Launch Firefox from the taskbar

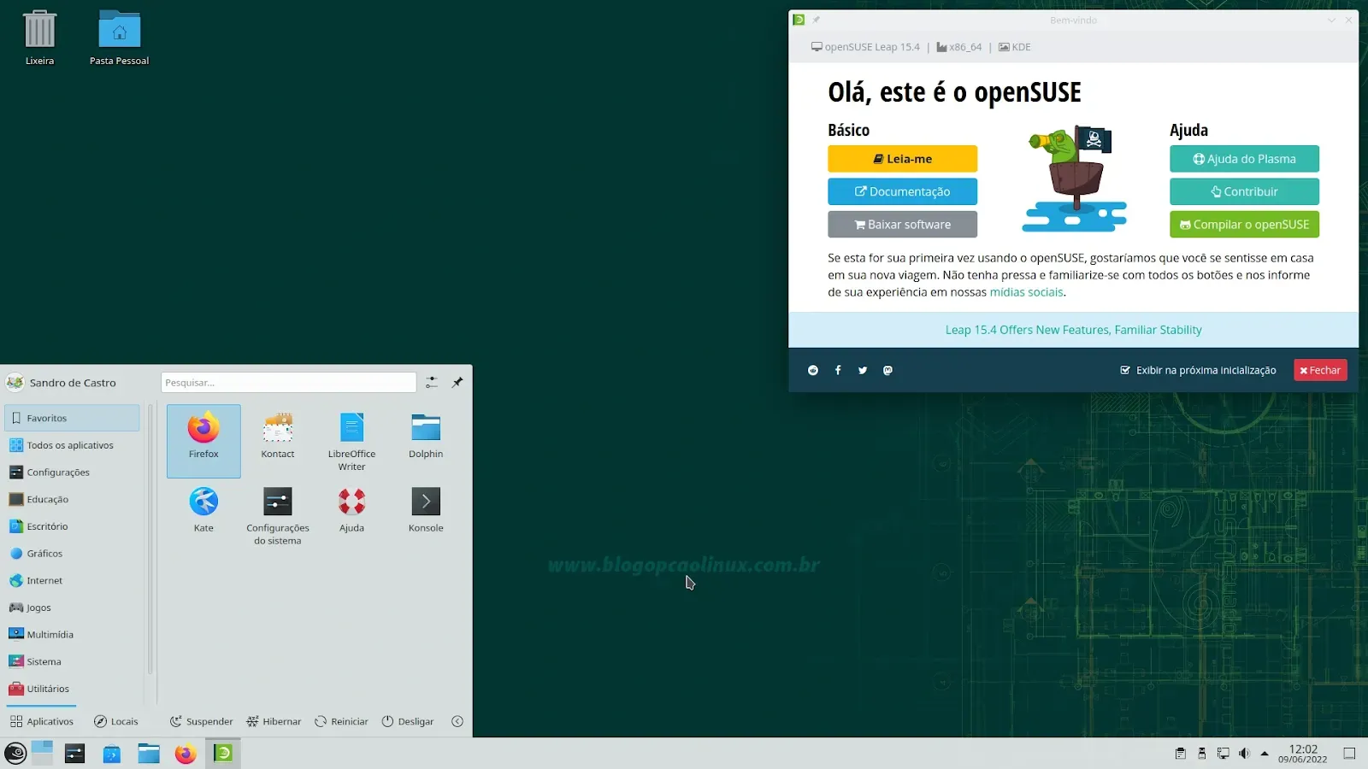[x=186, y=753]
